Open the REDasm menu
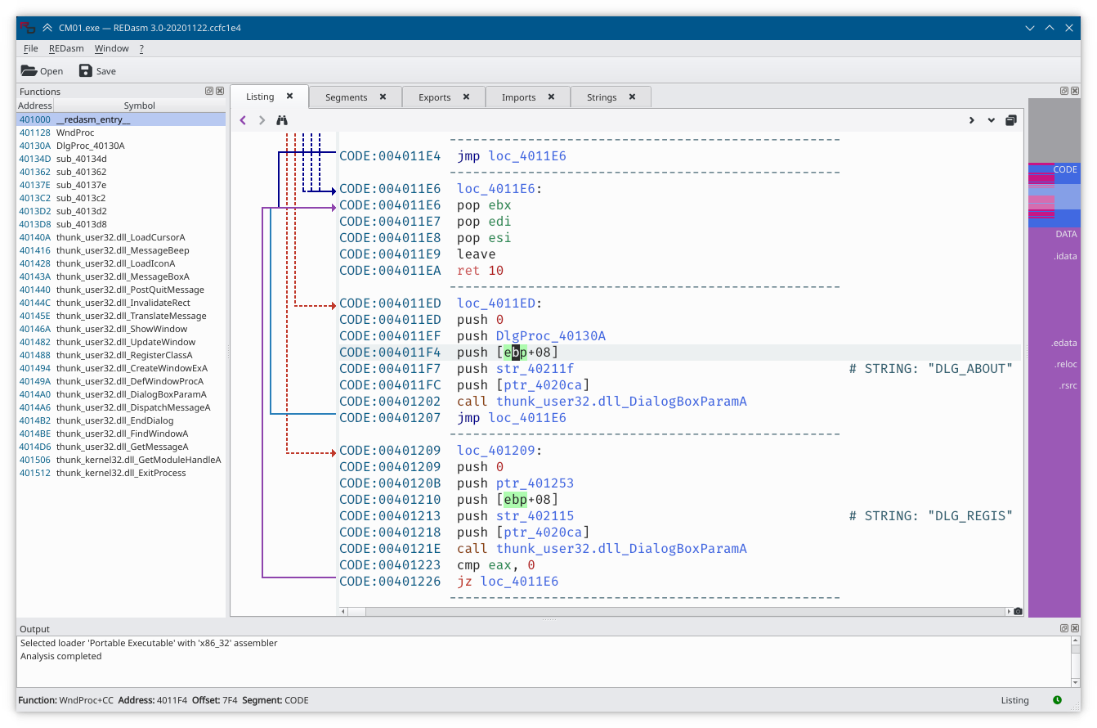This screenshot has width=1097, height=728. (66, 48)
